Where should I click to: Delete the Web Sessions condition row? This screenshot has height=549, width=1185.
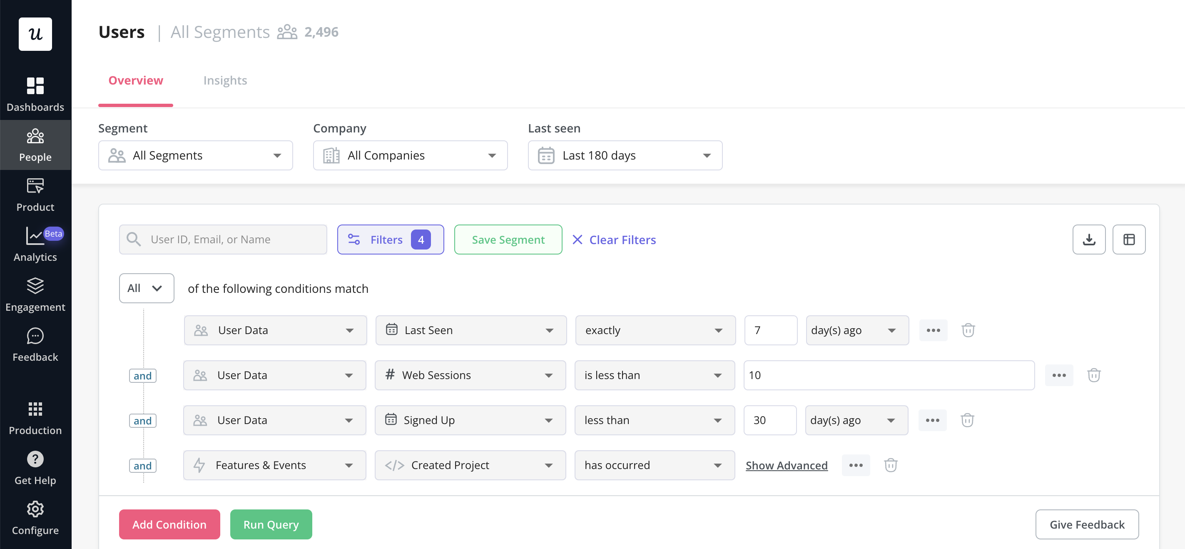click(1094, 375)
